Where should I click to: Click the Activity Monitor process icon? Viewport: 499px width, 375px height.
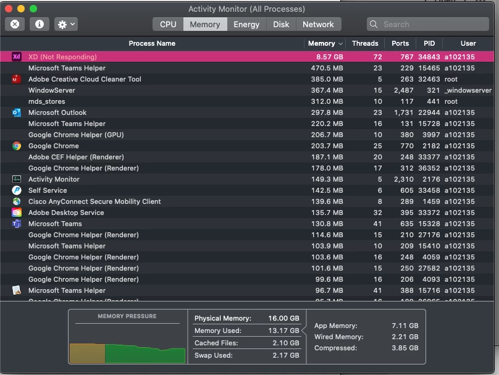point(17,179)
